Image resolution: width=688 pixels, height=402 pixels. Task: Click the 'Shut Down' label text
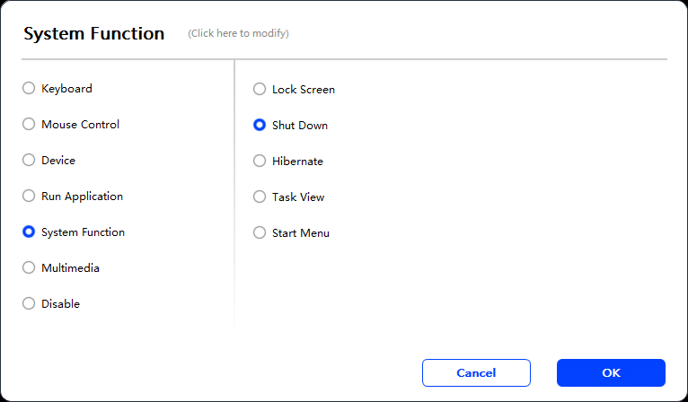point(300,126)
